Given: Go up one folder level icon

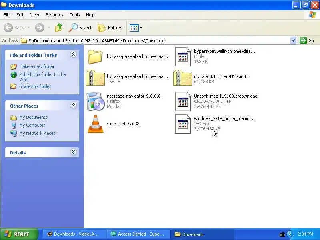Looking at the screenshot, I should tap(59, 28).
